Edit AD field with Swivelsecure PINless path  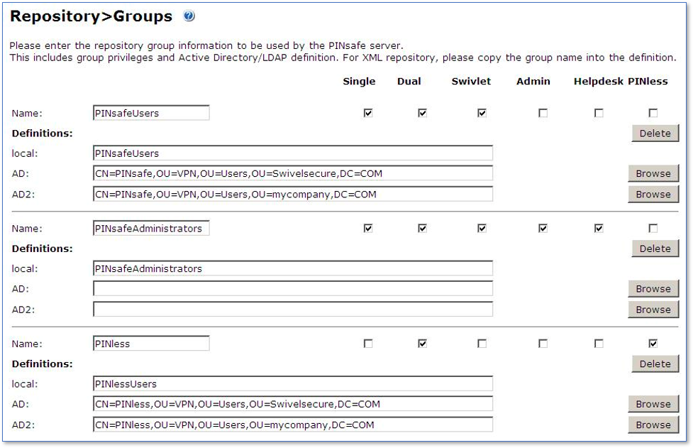click(x=292, y=404)
